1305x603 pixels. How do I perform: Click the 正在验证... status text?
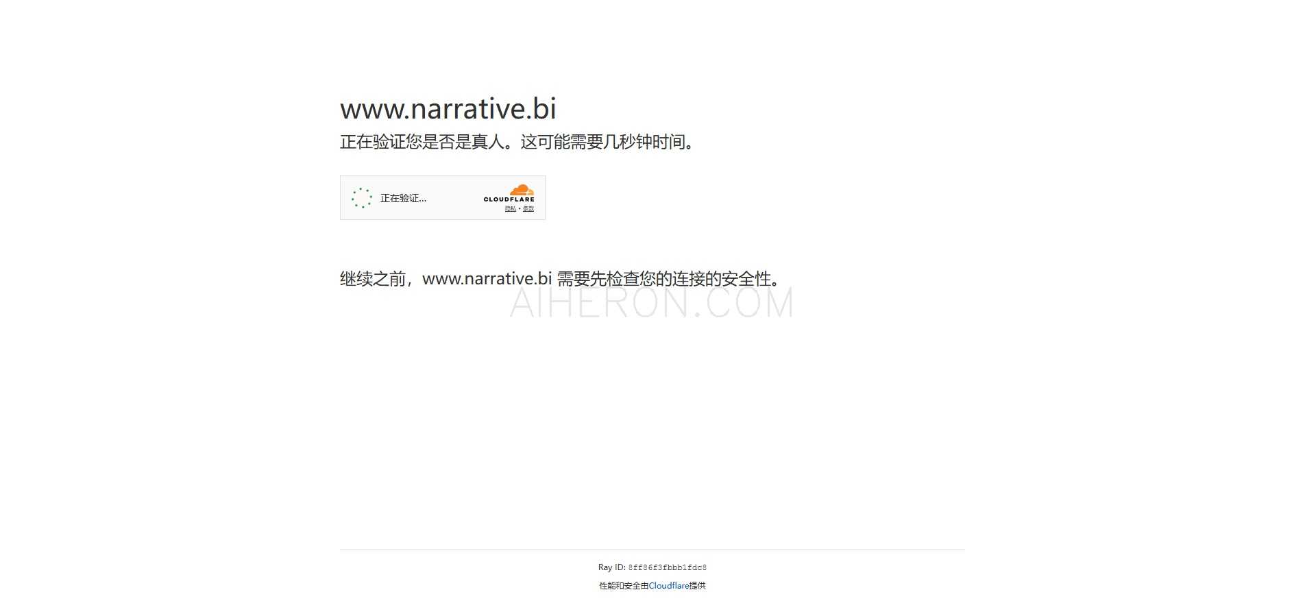403,198
